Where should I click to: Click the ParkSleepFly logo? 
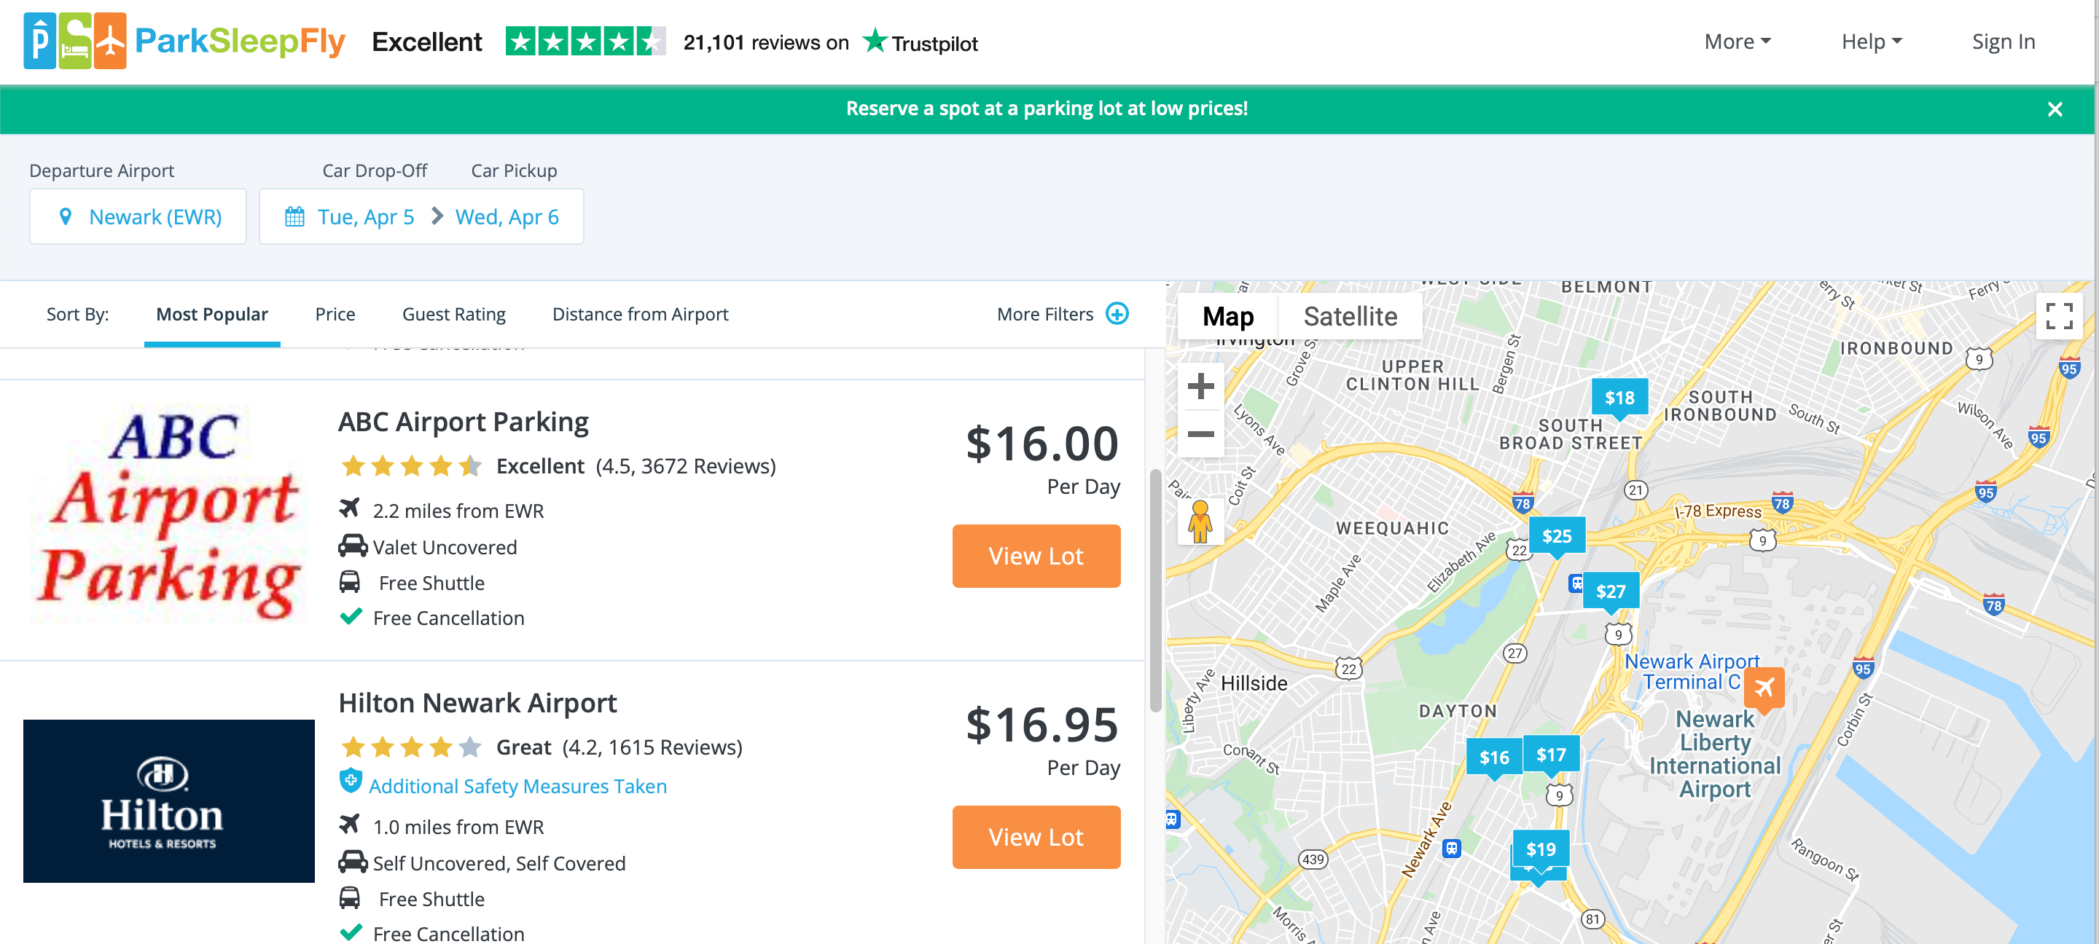[x=184, y=41]
